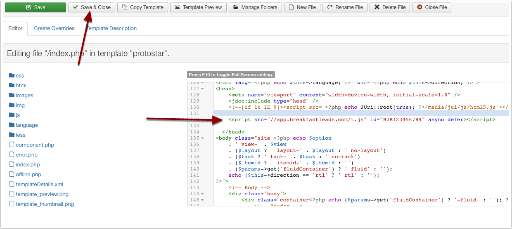The height and width of the screenshot is (229, 512).
Task: Click the error.php file icon
Action: pos(12,154)
